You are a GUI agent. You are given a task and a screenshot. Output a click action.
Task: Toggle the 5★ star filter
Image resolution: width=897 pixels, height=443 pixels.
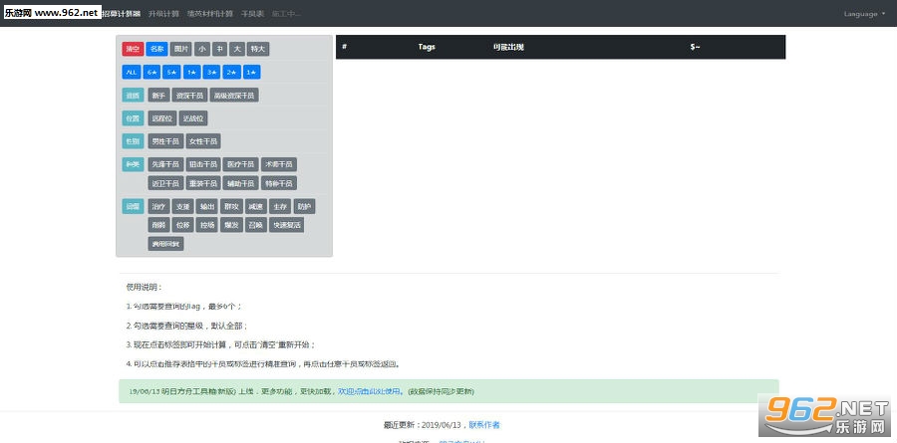171,72
